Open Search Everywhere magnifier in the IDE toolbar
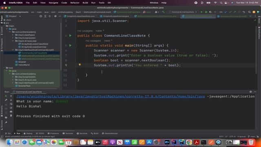The height and width of the screenshot is (147, 261). [x=249, y=12]
